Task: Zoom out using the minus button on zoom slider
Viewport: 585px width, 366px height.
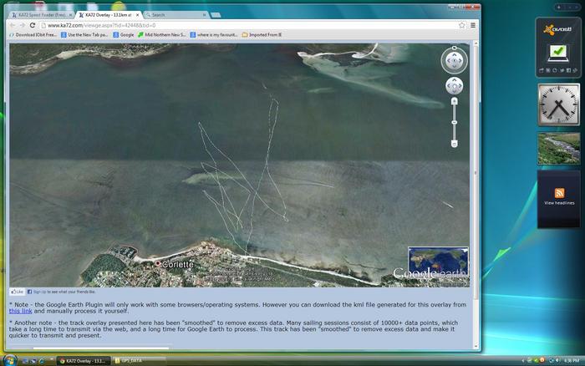Action: click(x=454, y=144)
